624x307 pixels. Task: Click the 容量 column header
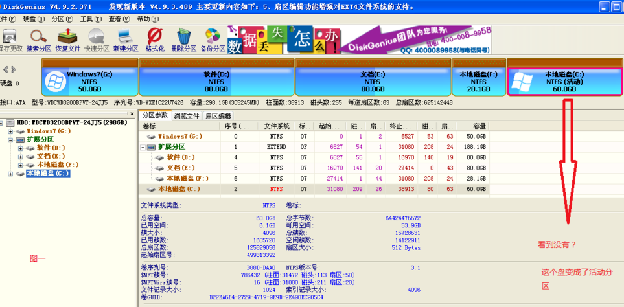coord(472,126)
